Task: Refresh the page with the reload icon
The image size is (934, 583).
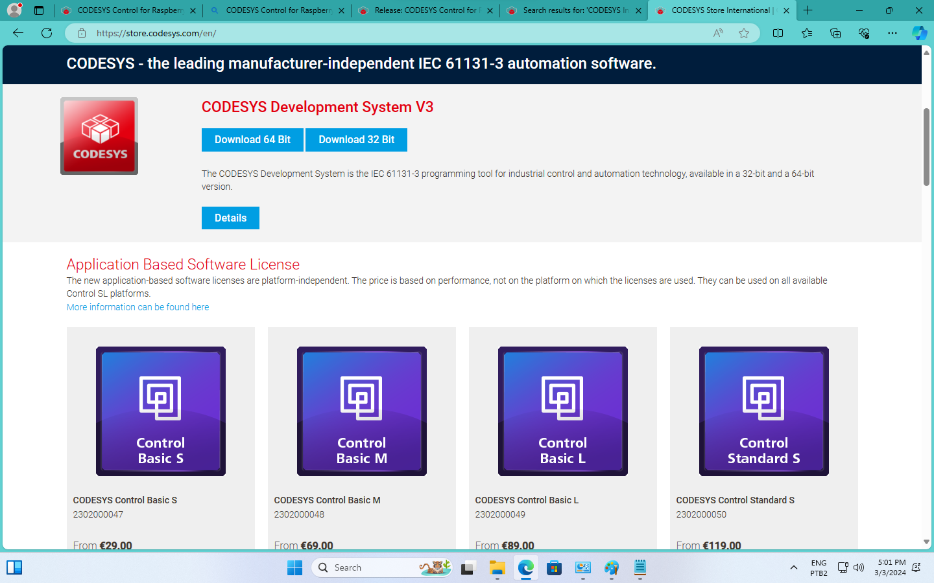Action: point(47,33)
